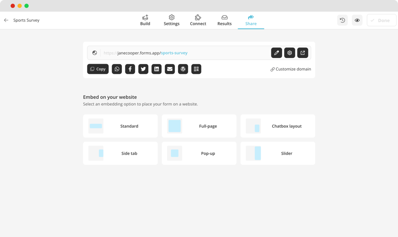The width and height of the screenshot is (398, 237).
Task: Switch to the Results tab
Action: 224,20
